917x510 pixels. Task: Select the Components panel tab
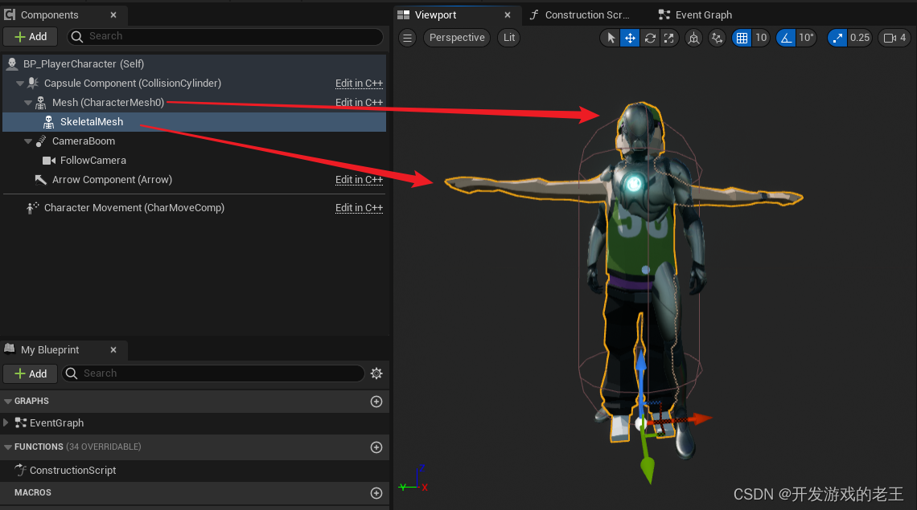(x=50, y=15)
